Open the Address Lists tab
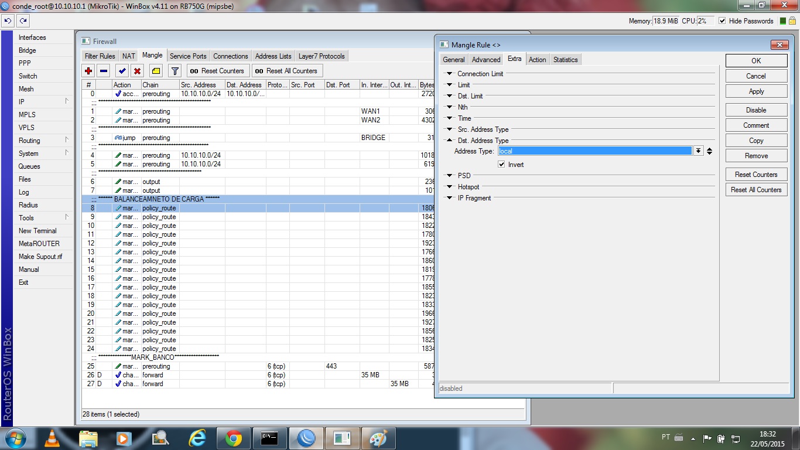This screenshot has height=450, width=800. (273, 56)
